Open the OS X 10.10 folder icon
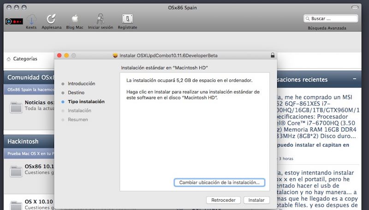The width and height of the screenshot is (369, 210). pos(16,205)
